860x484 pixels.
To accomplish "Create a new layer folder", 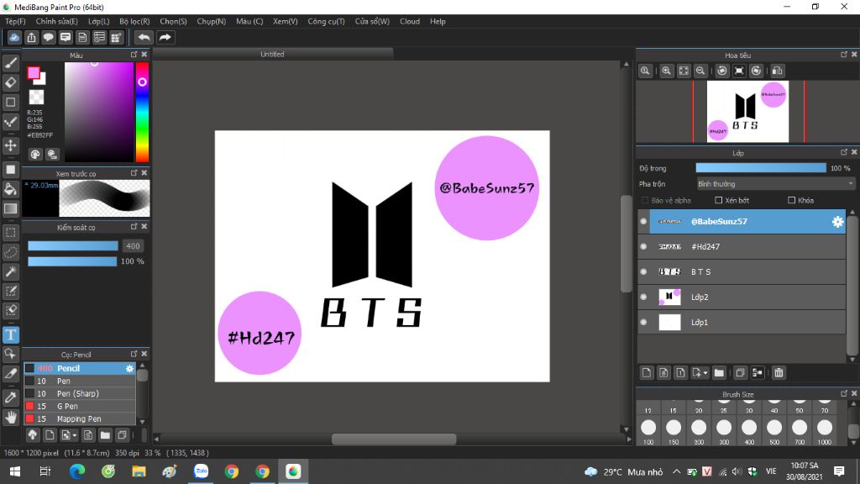I will pyautogui.click(x=719, y=372).
